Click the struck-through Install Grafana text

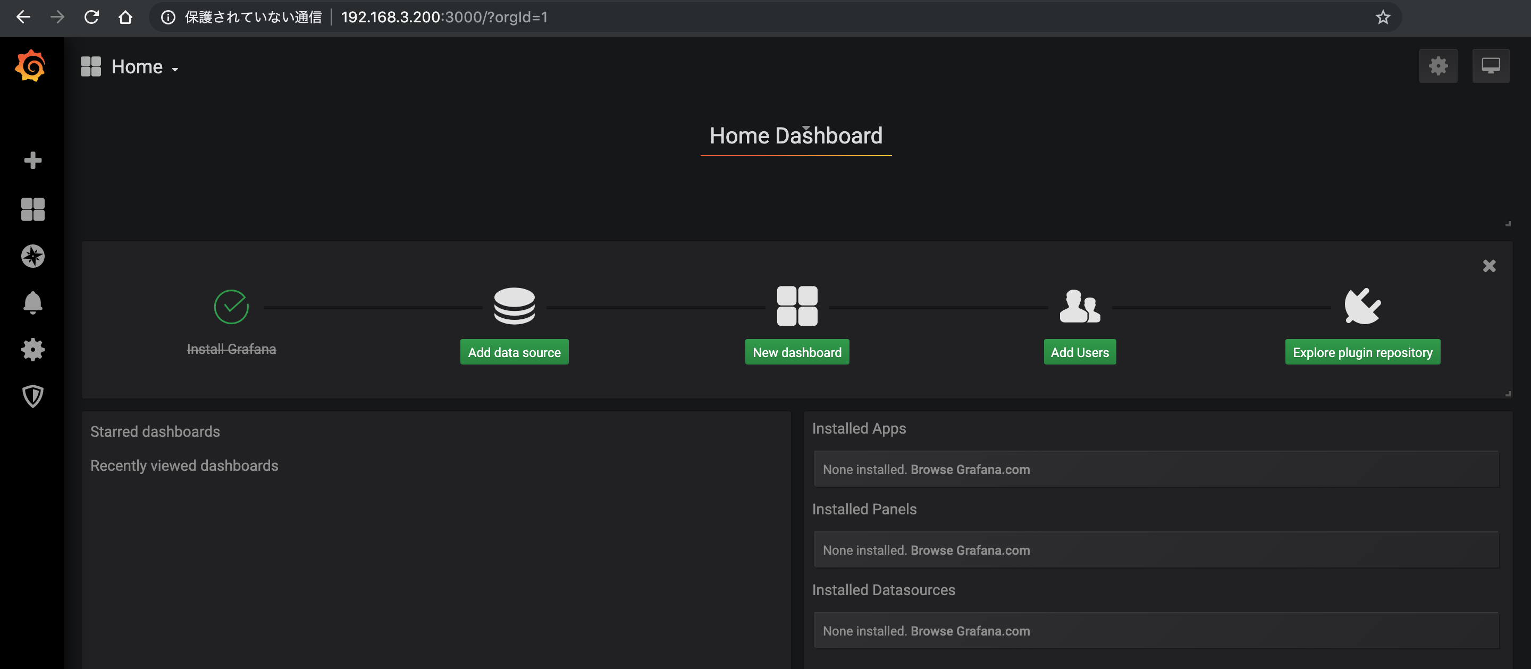click(231, 349)
